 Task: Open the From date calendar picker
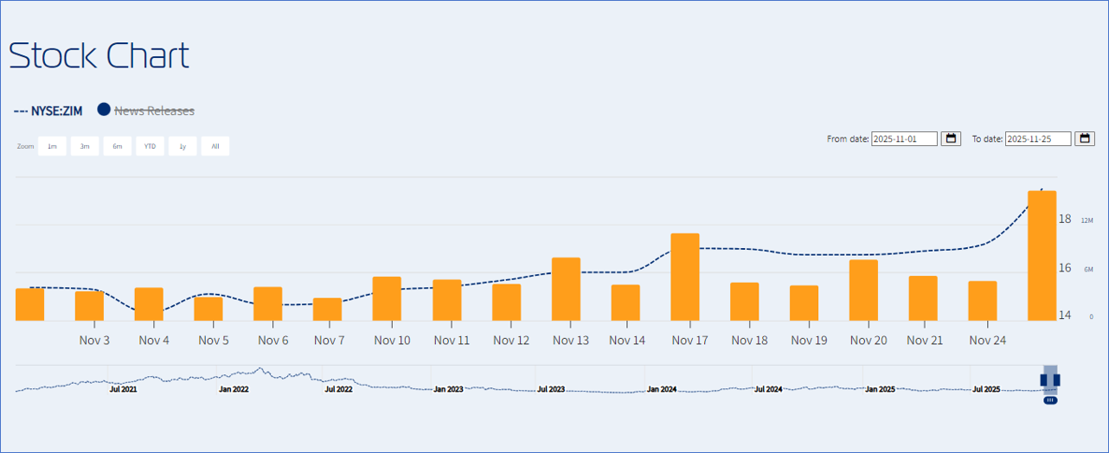pos(952,138)
